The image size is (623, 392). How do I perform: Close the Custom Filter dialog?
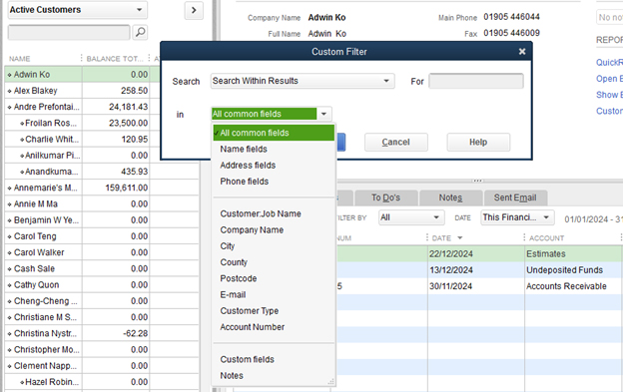522,52
